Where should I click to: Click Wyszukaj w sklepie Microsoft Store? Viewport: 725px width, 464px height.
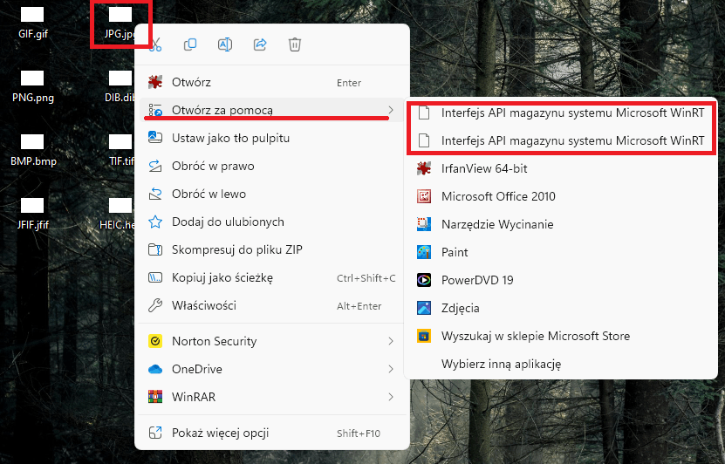(x=561, y=336)
